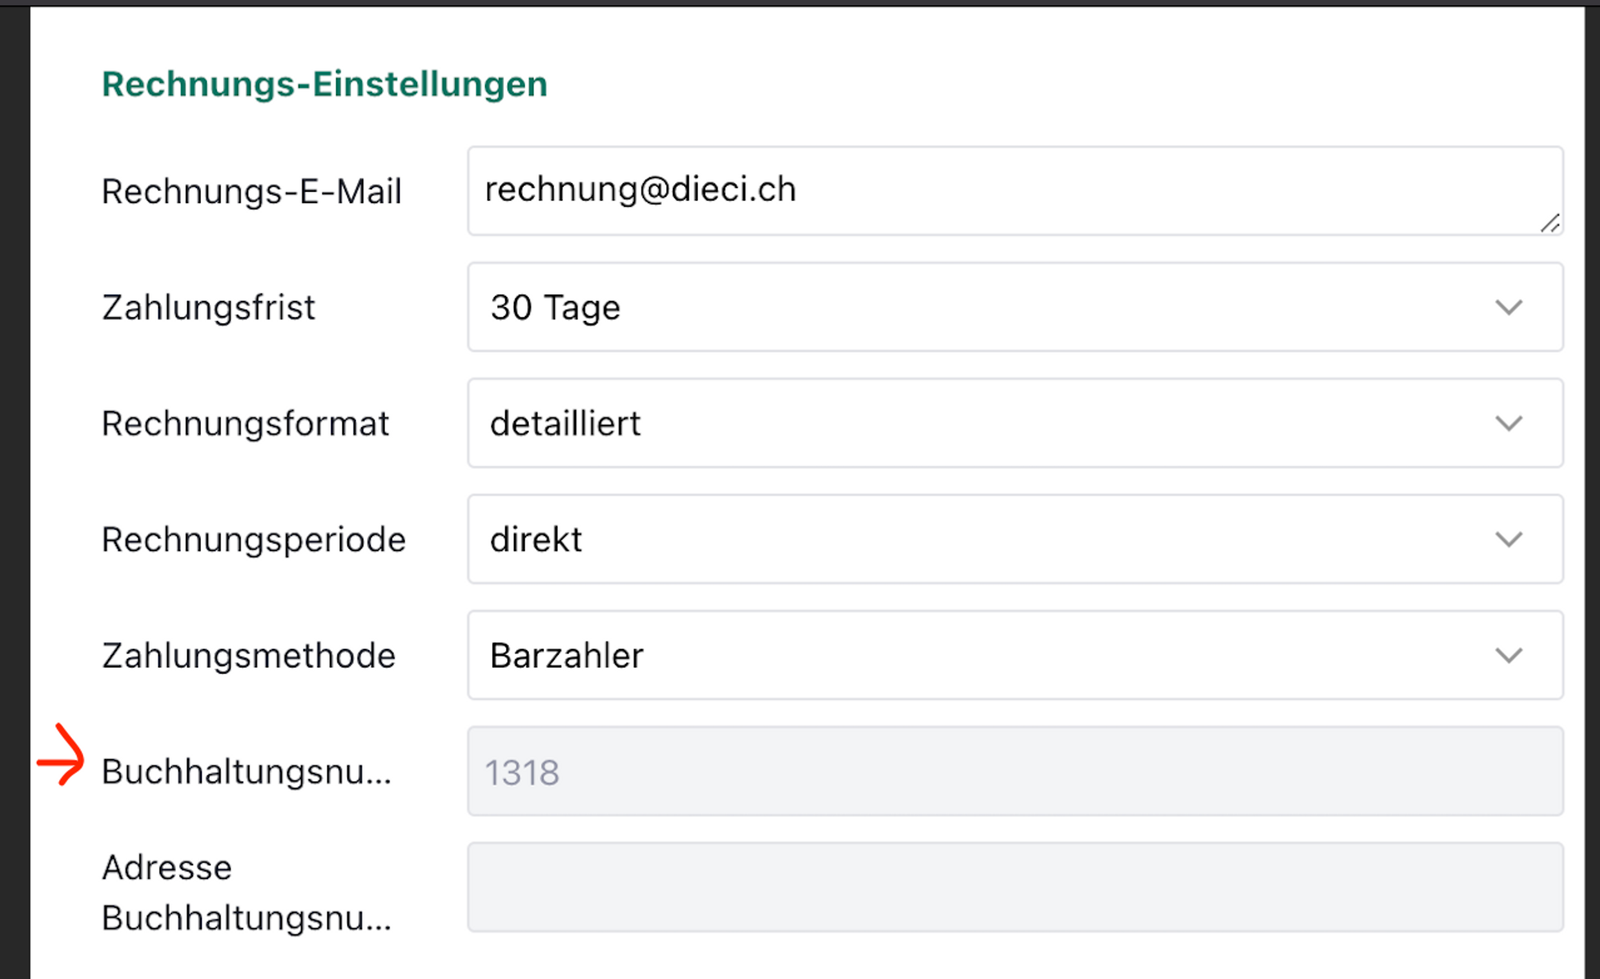Open the dropdown showing "30 Tage"
Viewport: 1600px width, 979px height.
point(960,307)
